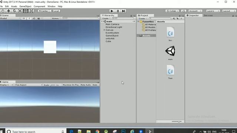The image size is (237, 133).
Task: Open the Window menu
Action: tap(51, 6)
